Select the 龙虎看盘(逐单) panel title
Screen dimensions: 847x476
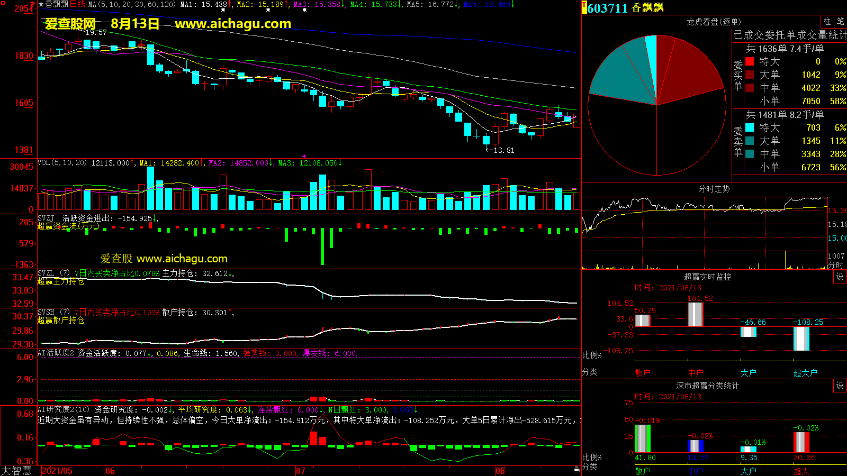714,22
